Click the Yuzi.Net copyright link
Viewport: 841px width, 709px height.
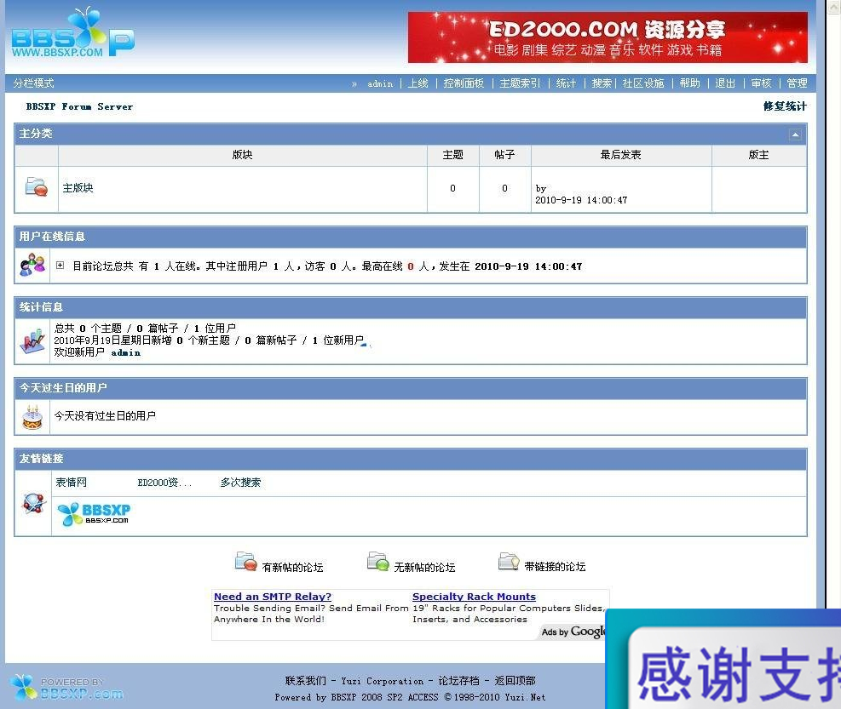[525, 697]
